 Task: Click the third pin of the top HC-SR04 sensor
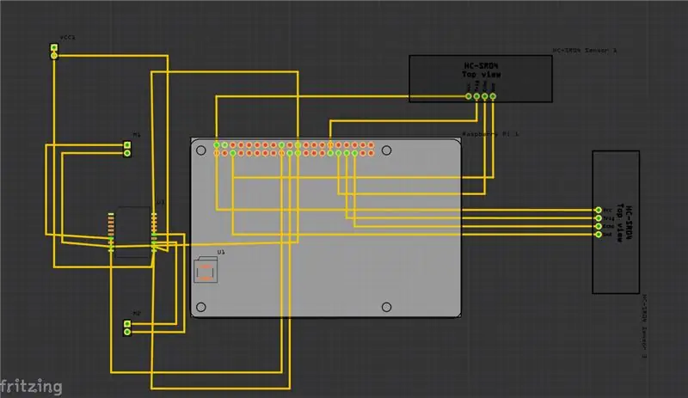tap(485, 96)
